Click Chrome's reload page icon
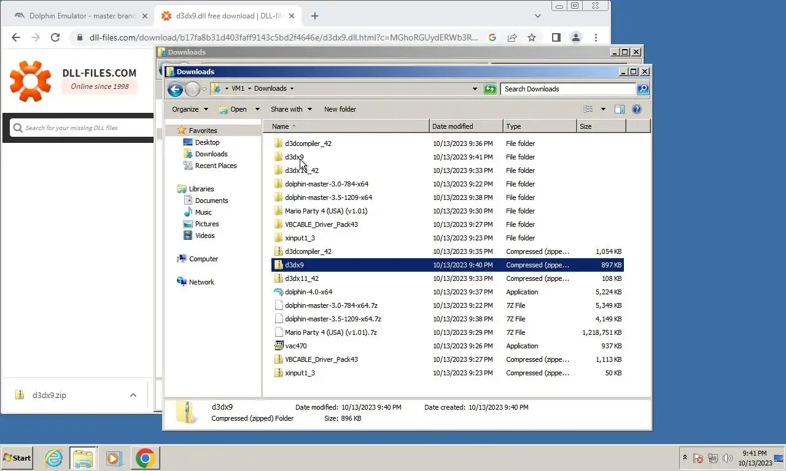Image resolution: width=786 pixels, height=471 pixels. 55,37
